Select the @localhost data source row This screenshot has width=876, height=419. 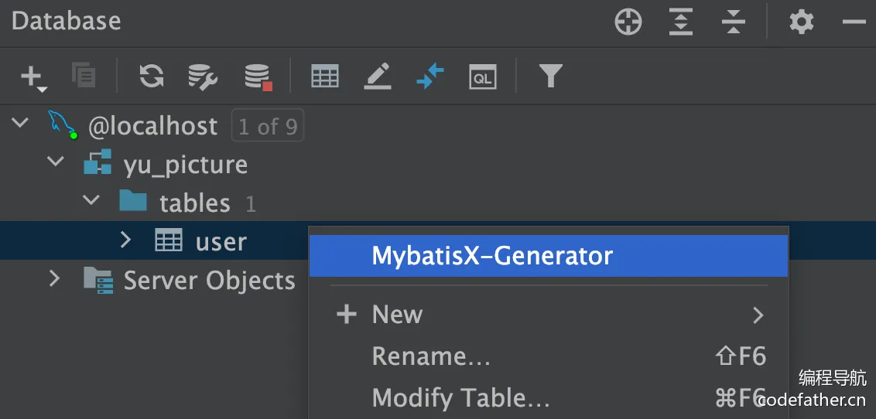click(x=438, y=126)
